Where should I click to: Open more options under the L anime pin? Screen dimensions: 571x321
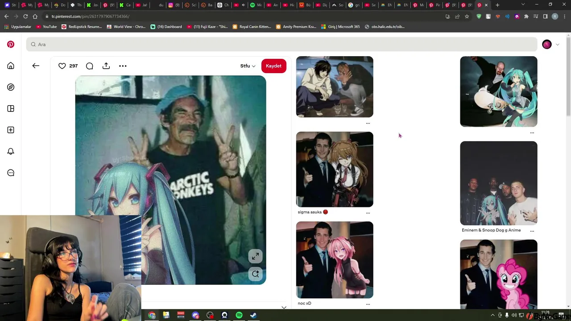pos(368,123)
